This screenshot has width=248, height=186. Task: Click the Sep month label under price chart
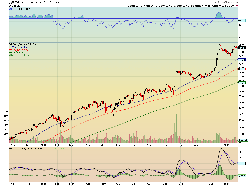tap(165, 145)
